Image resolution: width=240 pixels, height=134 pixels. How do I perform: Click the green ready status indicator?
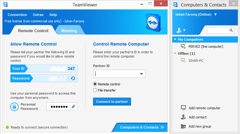(7, 127)
